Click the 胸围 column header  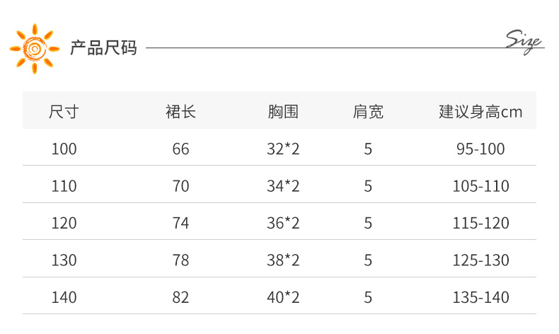[x=283, y=111]
